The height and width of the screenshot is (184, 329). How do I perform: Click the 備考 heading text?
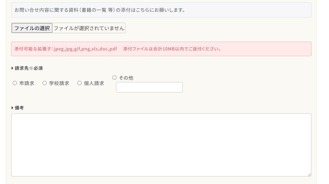coord(19,108)
